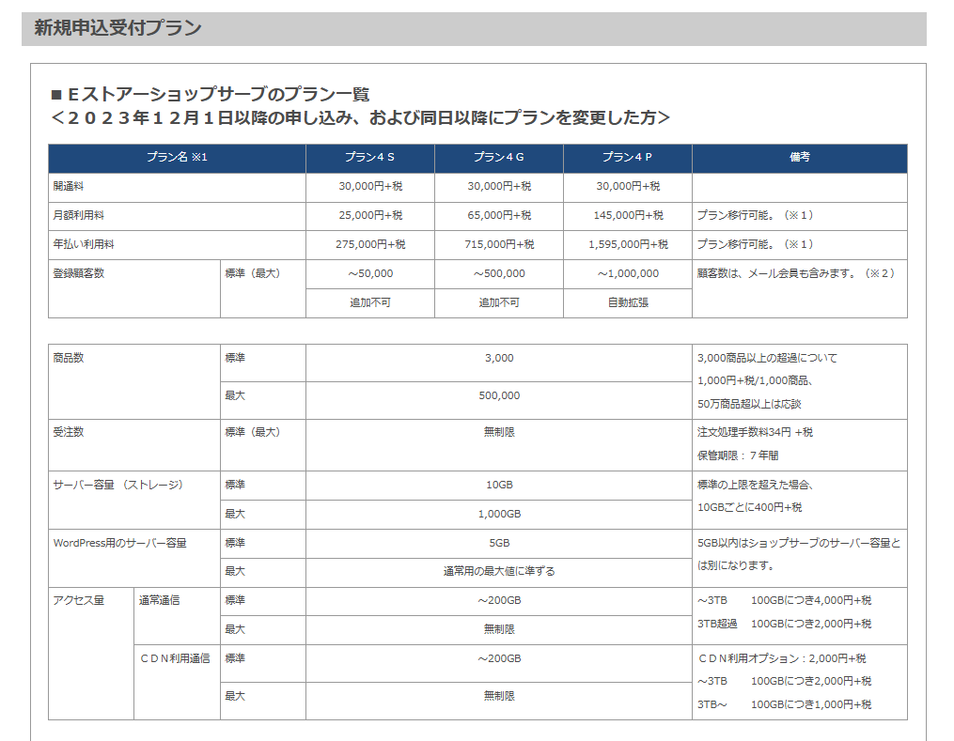Click the 65,000円+税 monthly fee cell

tap(499, 215)
